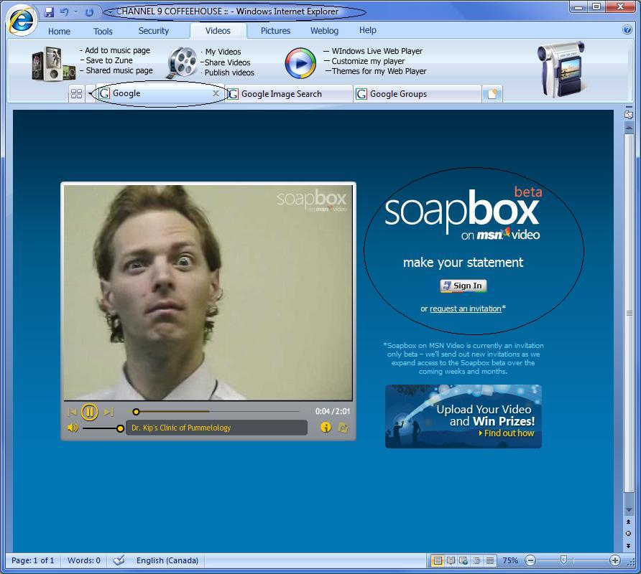Show video info with yellow i icon
The image size is (641, 574).
[x=326, y=428]
